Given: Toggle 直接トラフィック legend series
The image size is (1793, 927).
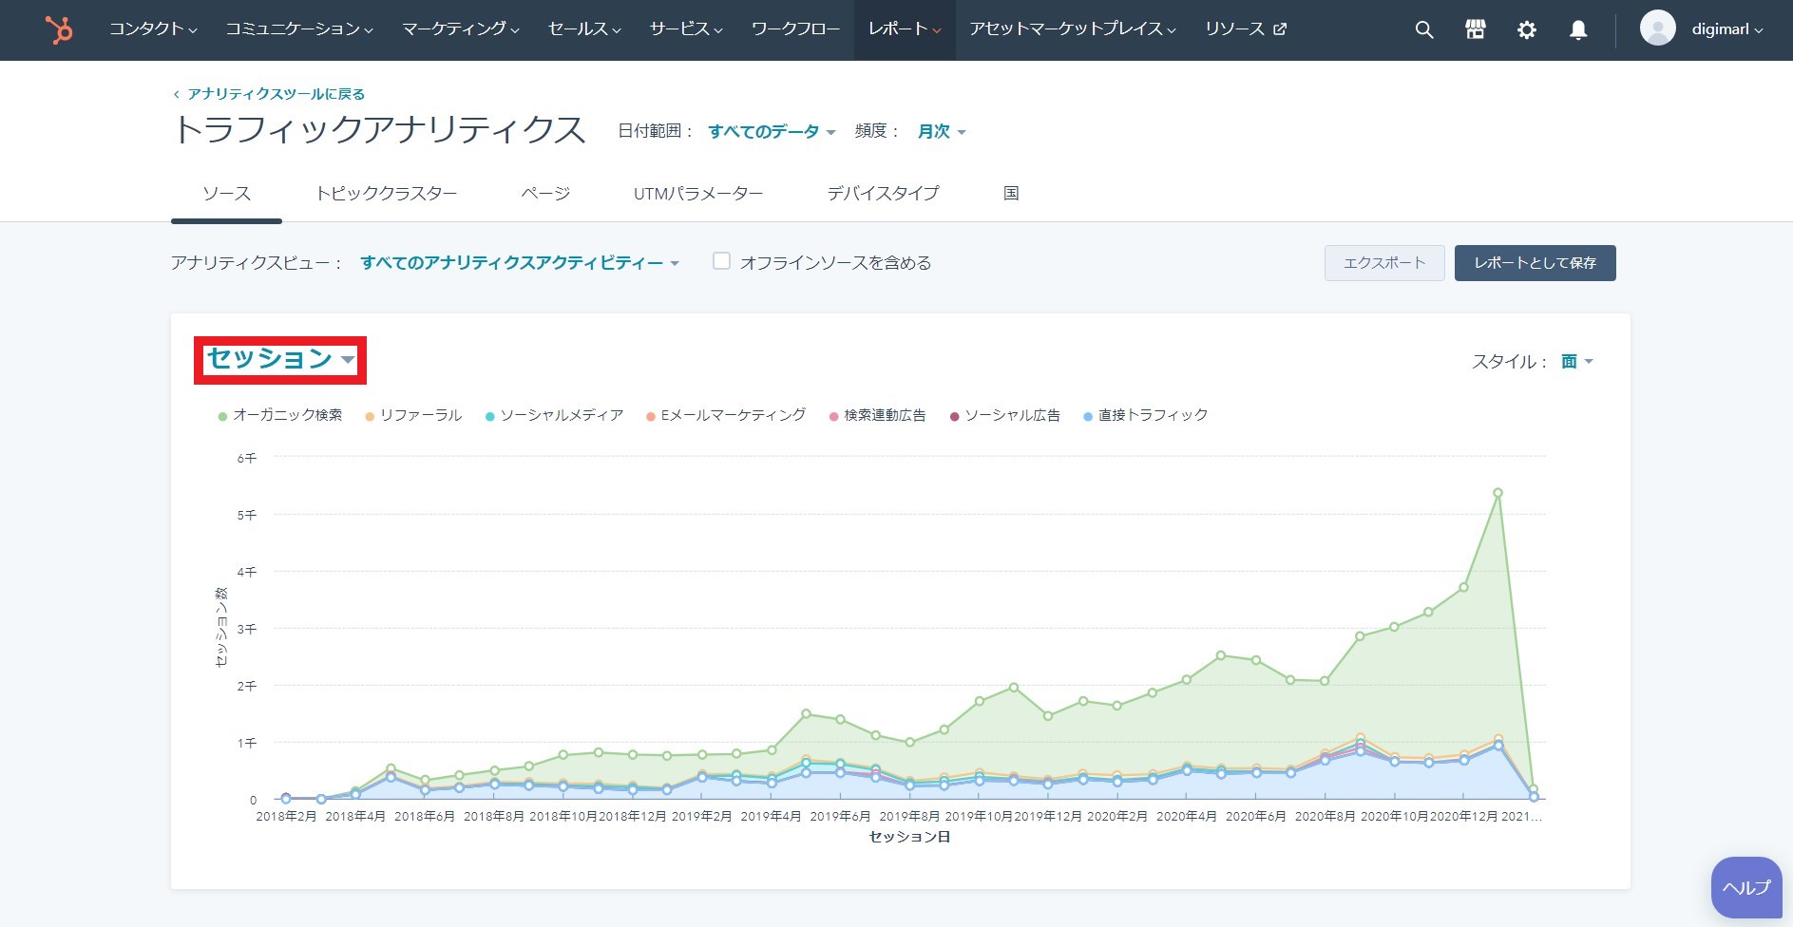Looking at the screenshot, I should point(1146,415).
